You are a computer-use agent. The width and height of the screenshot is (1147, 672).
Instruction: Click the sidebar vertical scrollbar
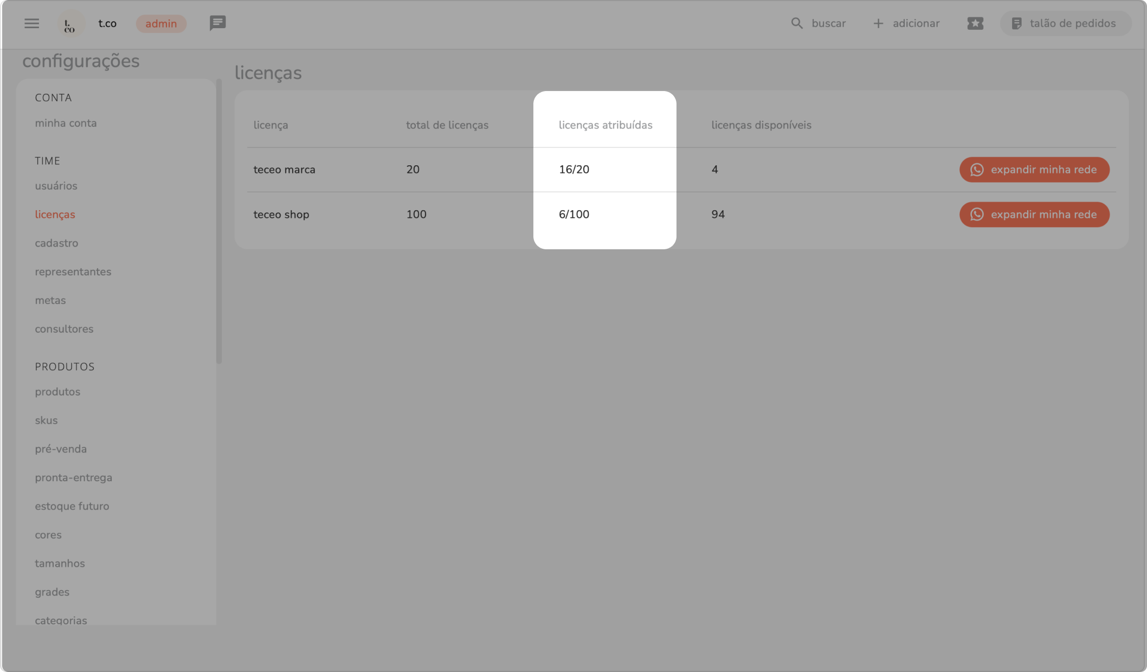(219, 222)
